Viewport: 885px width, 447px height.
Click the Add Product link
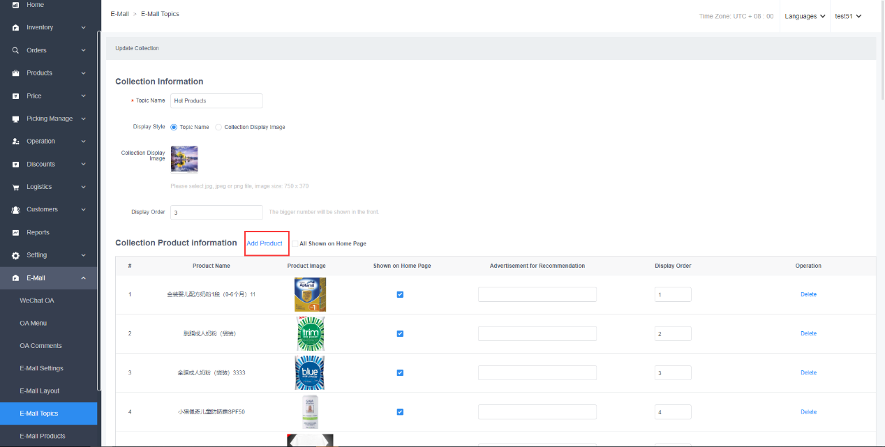tap(265, 243)
